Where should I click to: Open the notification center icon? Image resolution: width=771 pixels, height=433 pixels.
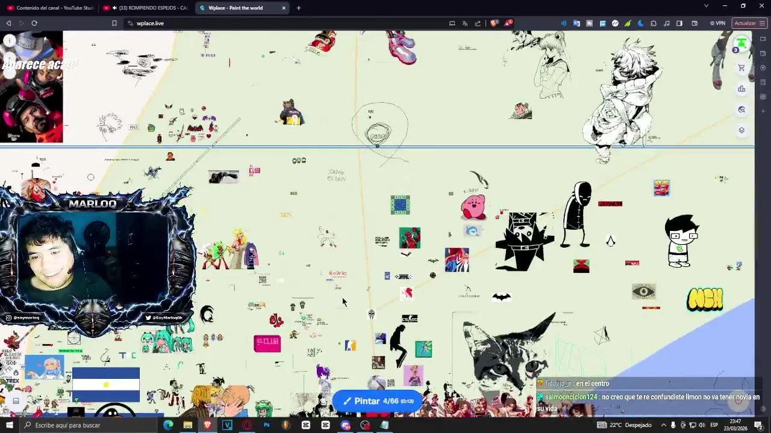[x=758, y=425]
